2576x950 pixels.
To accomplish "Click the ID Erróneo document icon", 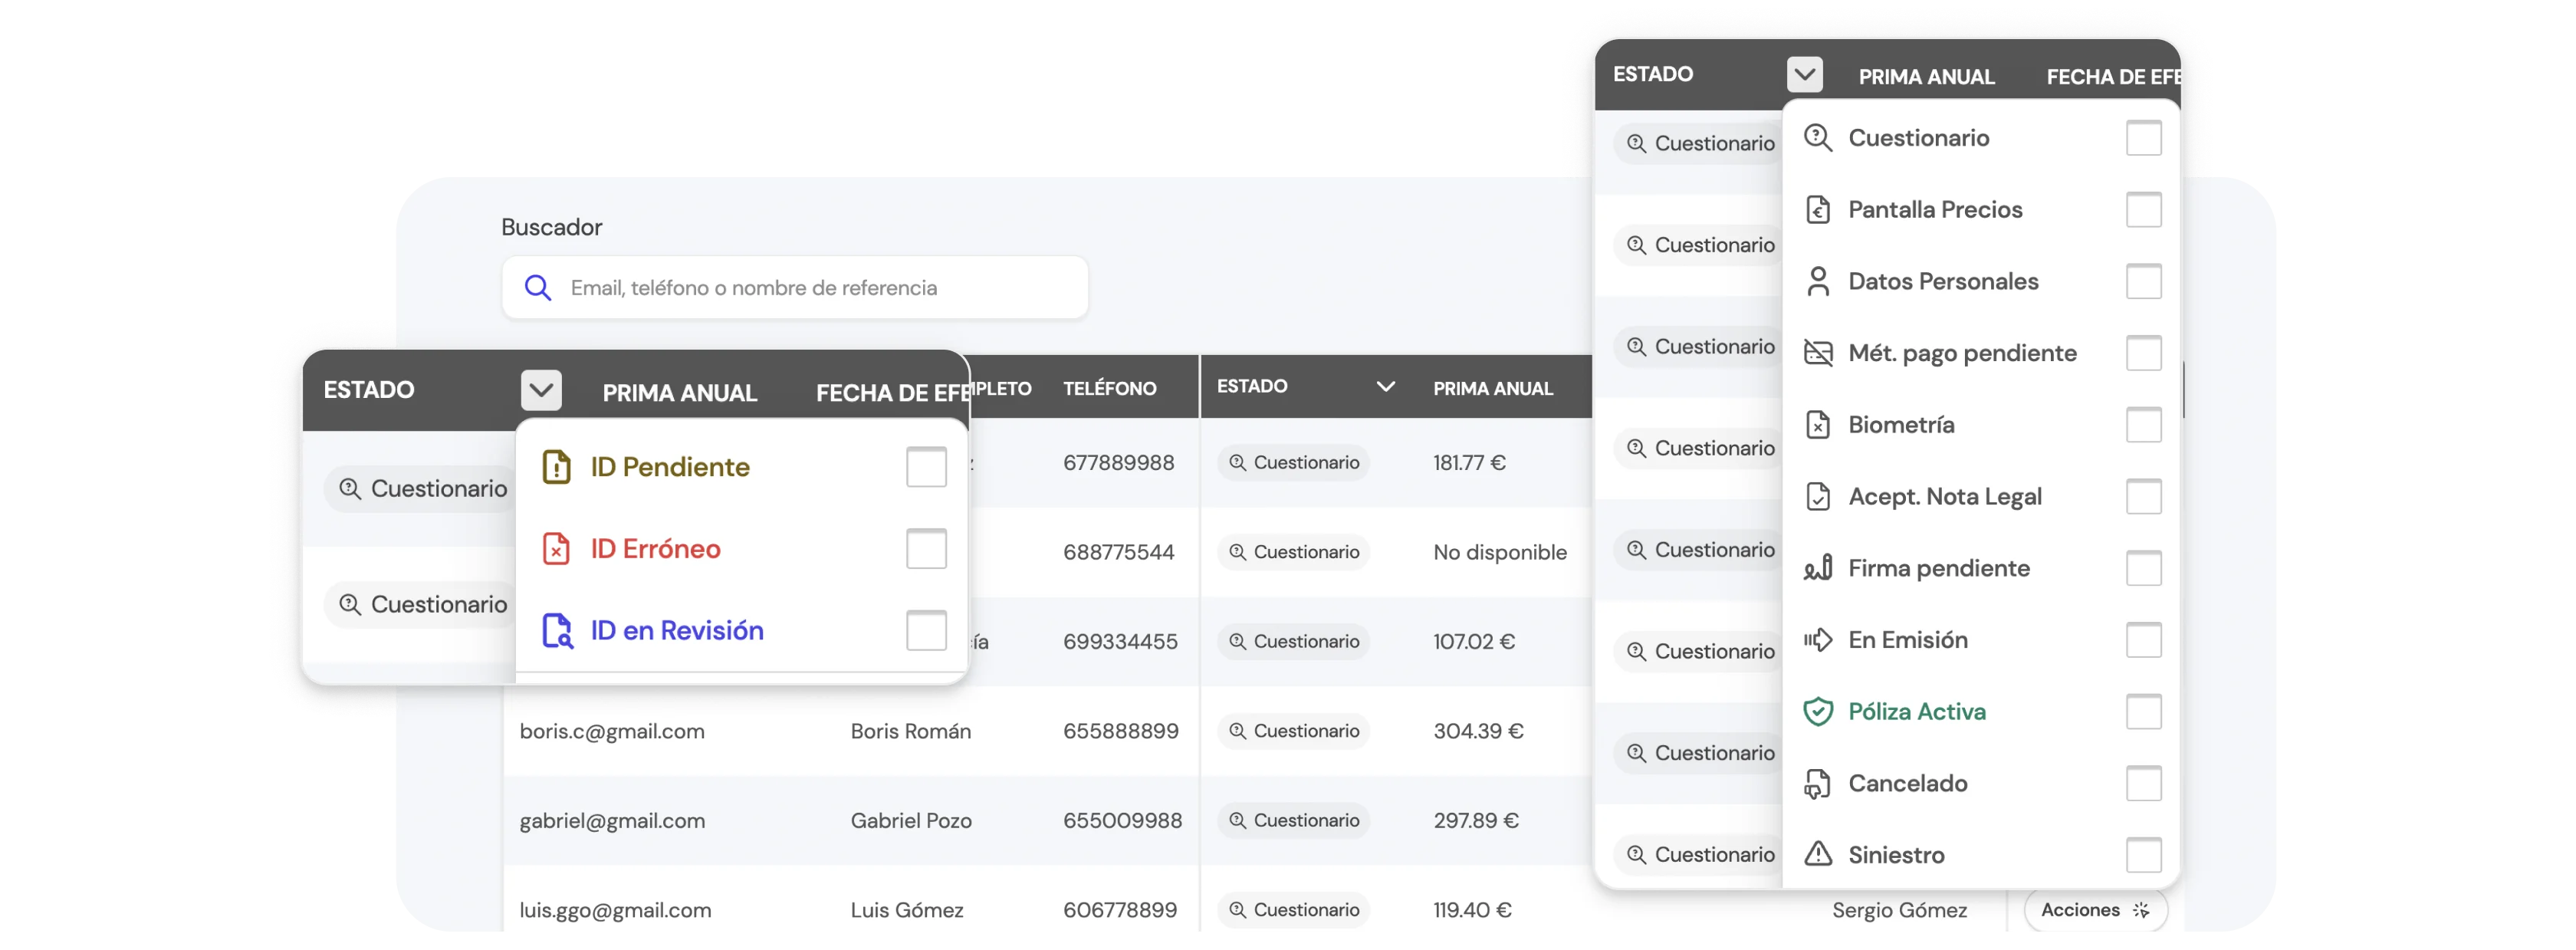I will click(x=556, y=549).
